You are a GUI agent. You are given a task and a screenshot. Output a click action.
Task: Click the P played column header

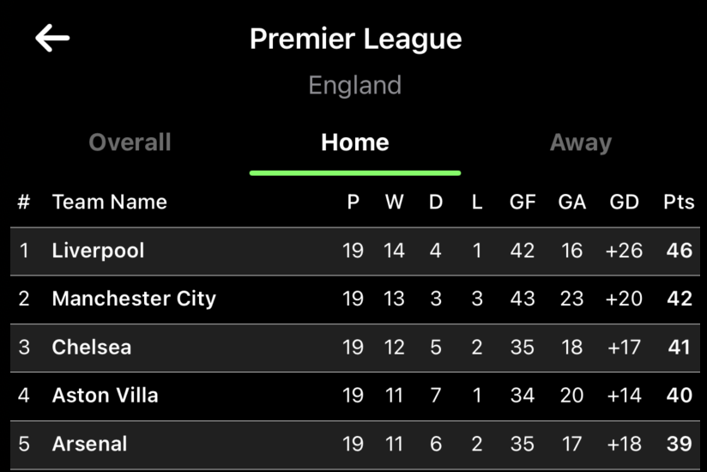click(353, 203)
